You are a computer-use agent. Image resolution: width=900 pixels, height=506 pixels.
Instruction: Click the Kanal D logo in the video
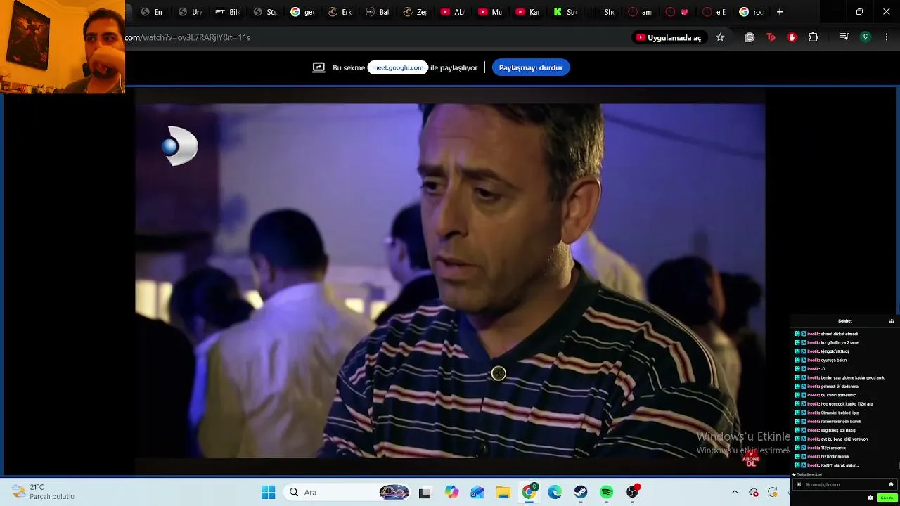click(180, 146)
